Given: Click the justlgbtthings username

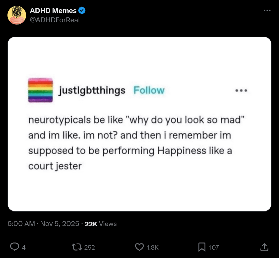Looking at the screenshot, I should [x=92, y=90].
